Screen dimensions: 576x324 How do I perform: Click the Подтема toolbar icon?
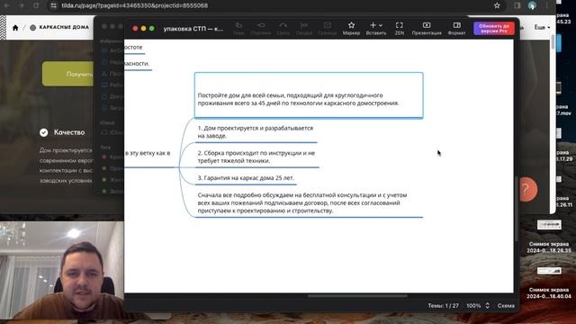click(x=261, y=28)
